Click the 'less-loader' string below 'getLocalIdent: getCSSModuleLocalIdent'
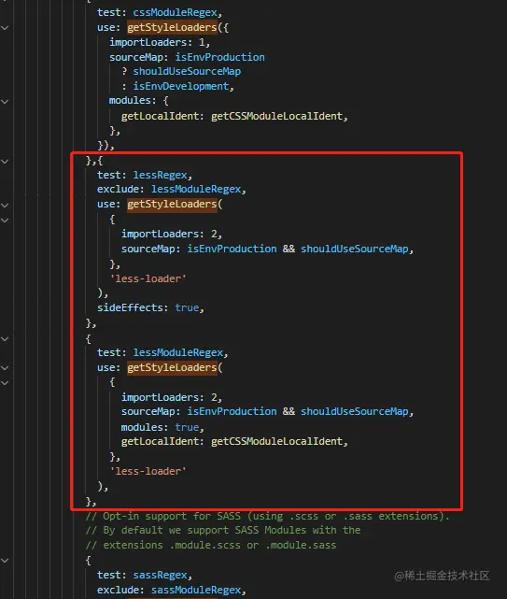507x599 pixels. pyautogui.click(x=148, y=471)
